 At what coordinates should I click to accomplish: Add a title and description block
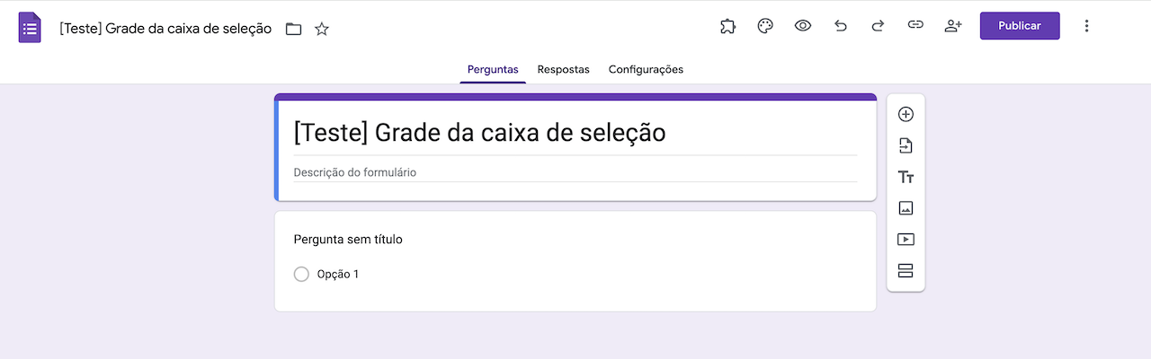point(906,177)
